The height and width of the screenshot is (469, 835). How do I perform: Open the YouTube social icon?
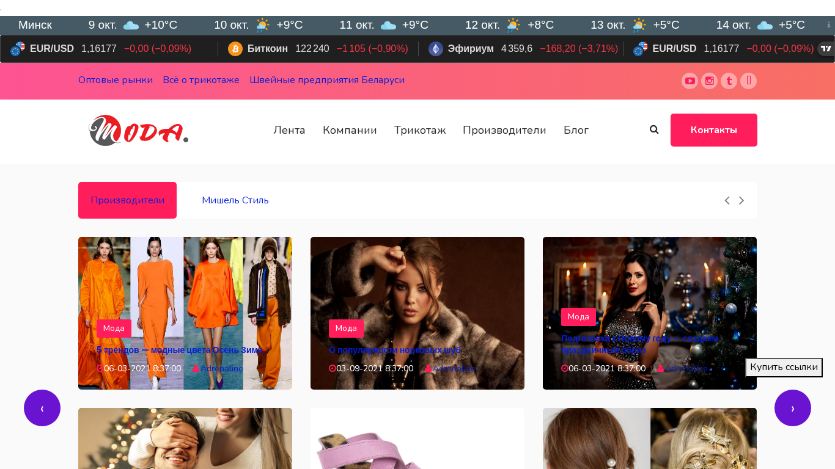tap(690, 81)
